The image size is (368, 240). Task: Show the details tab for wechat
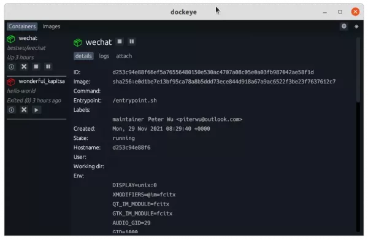click(83, 56)
